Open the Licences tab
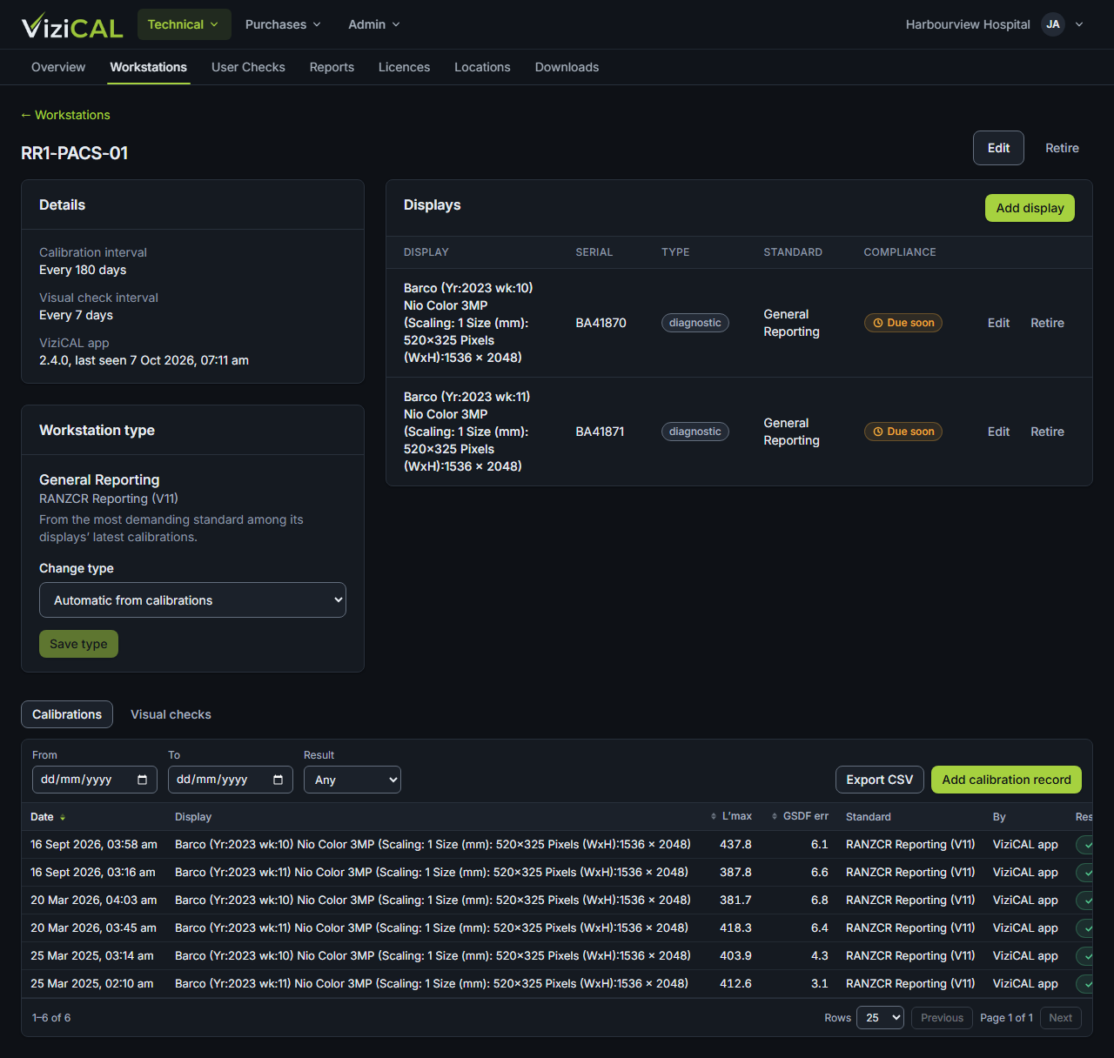This screenshot has width=1114, height=1058. [404, 67]
